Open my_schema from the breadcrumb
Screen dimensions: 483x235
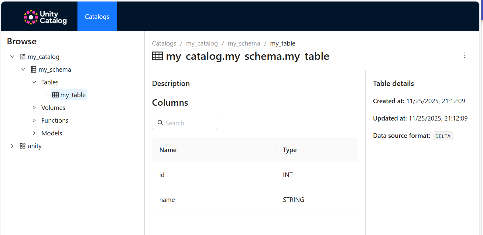pos(244,43)
